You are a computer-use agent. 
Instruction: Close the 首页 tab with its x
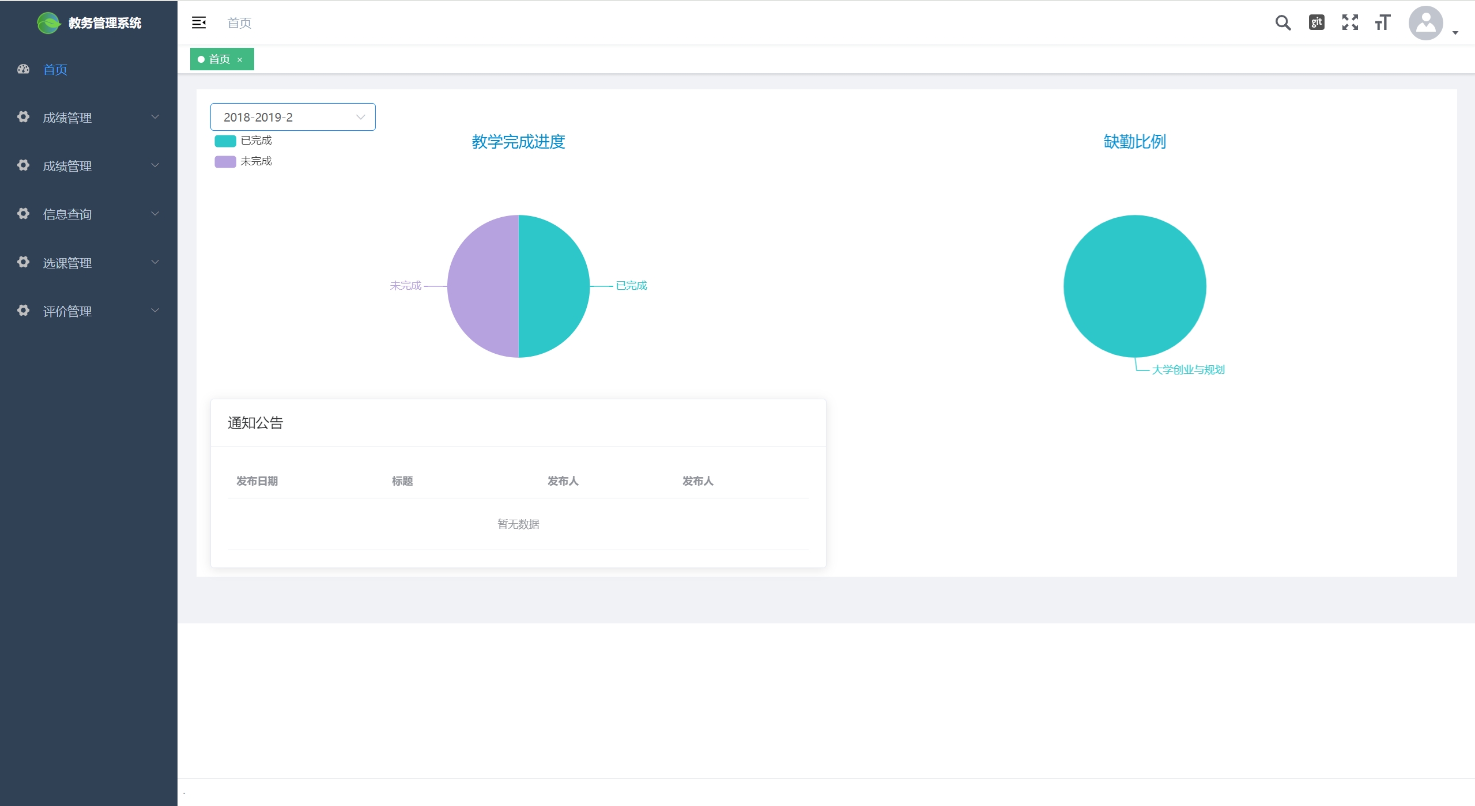click(x=240, y=60)
